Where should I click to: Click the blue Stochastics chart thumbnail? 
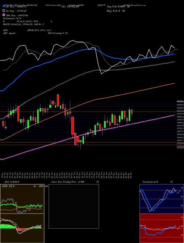(162, 199)
